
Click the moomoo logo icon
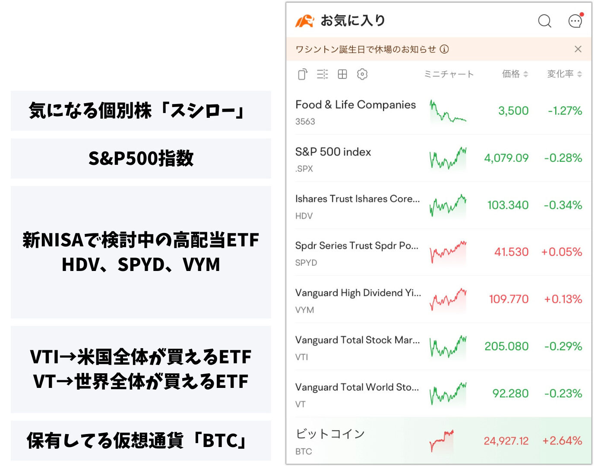coord(305,21)
